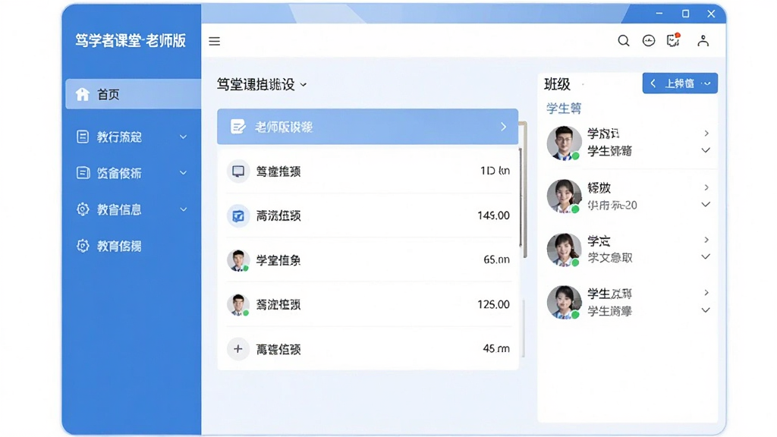Open the right chevron for the -20 student

point(706,187)
